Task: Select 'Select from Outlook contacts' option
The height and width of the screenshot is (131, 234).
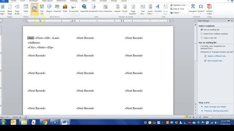Action: click(x=202, y=34)
